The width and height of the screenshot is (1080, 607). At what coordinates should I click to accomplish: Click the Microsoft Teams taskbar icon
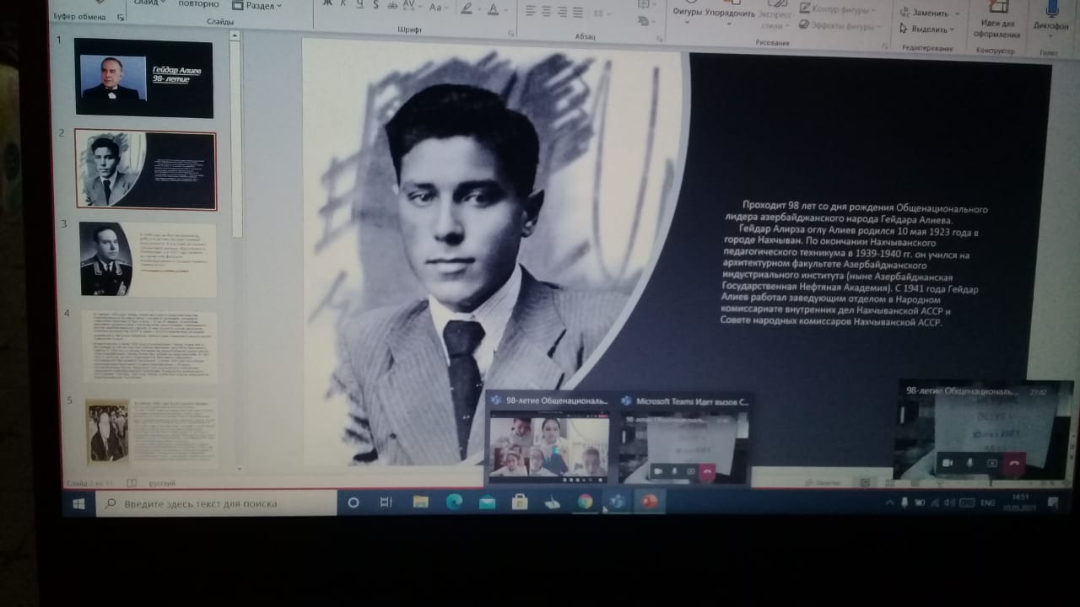[618, 502]
